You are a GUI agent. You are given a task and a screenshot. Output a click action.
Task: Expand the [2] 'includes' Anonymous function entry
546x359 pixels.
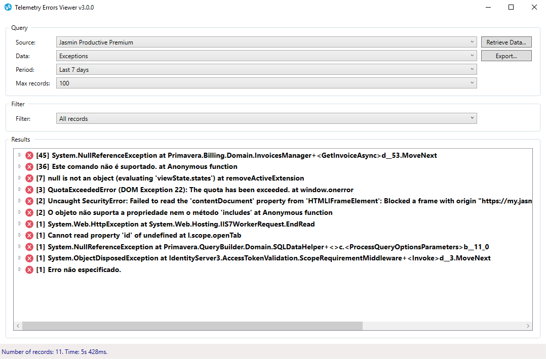click(20, 212)
